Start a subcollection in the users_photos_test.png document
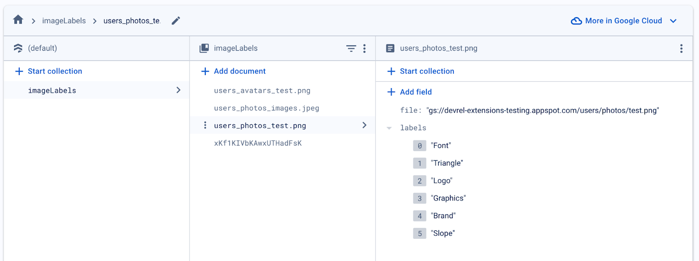This screenshot has height=261, width=699. tap(421, 71)
